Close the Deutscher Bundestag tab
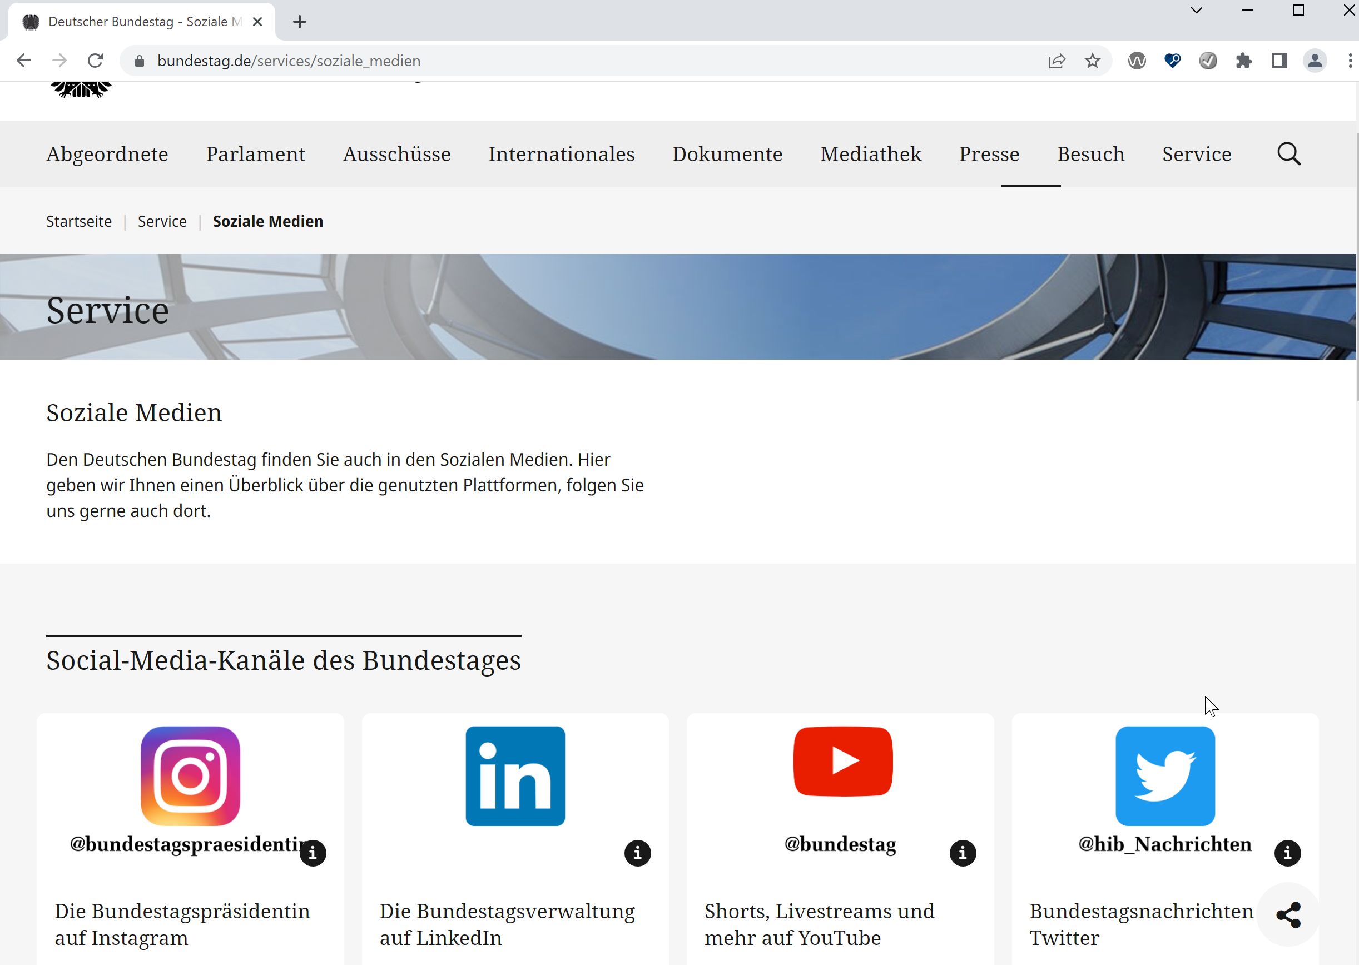 pos(257,22)
